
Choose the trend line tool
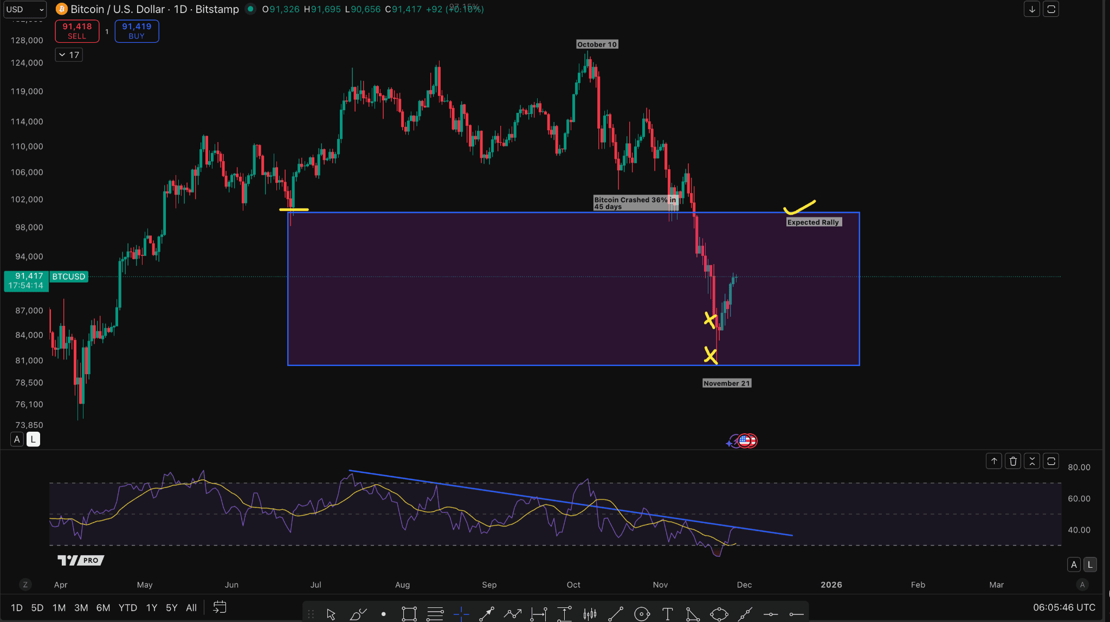(x=616, y=614)
